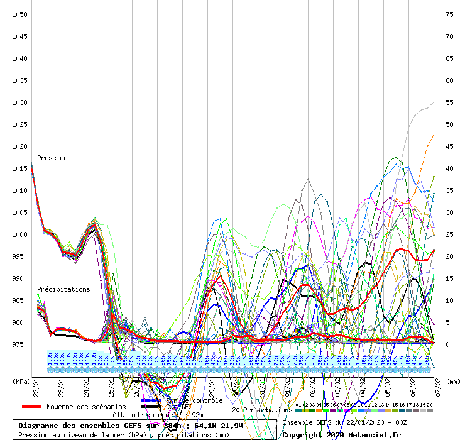465x440 pixels.
Task: Select perturbation 14 gold legend swatch
Action: [x=388, y=410]
